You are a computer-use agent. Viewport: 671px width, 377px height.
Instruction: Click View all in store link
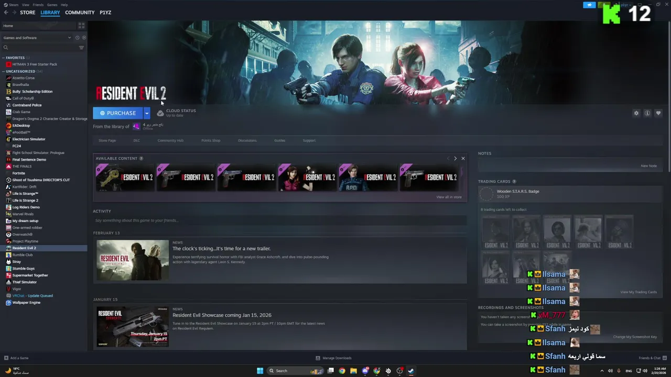[x=449, y=197]
